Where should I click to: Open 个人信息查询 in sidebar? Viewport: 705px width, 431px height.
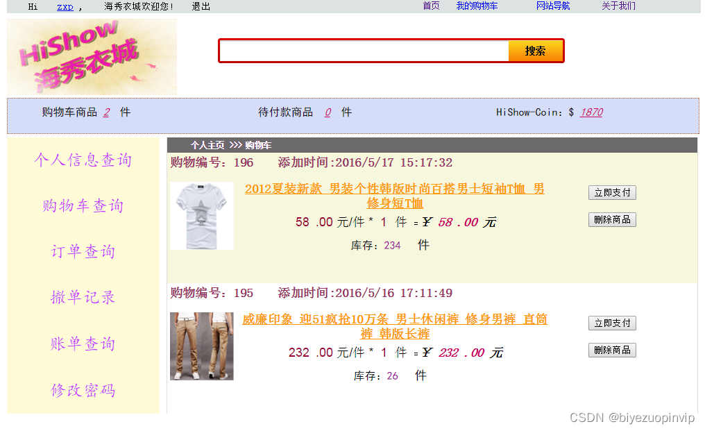point(83,160)
